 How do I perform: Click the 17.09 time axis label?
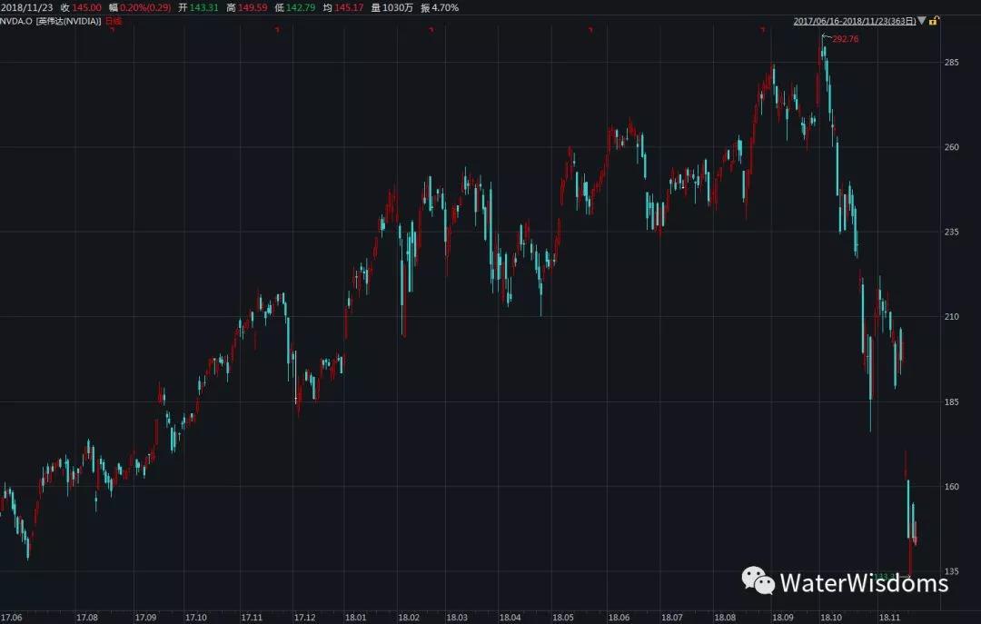pos(145,618)
